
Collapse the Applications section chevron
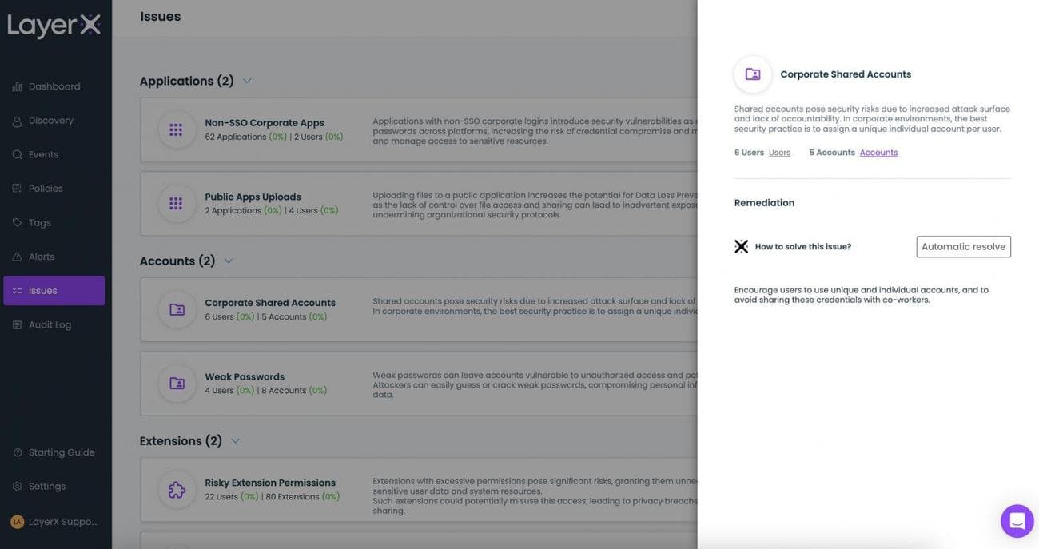[247, 81]
